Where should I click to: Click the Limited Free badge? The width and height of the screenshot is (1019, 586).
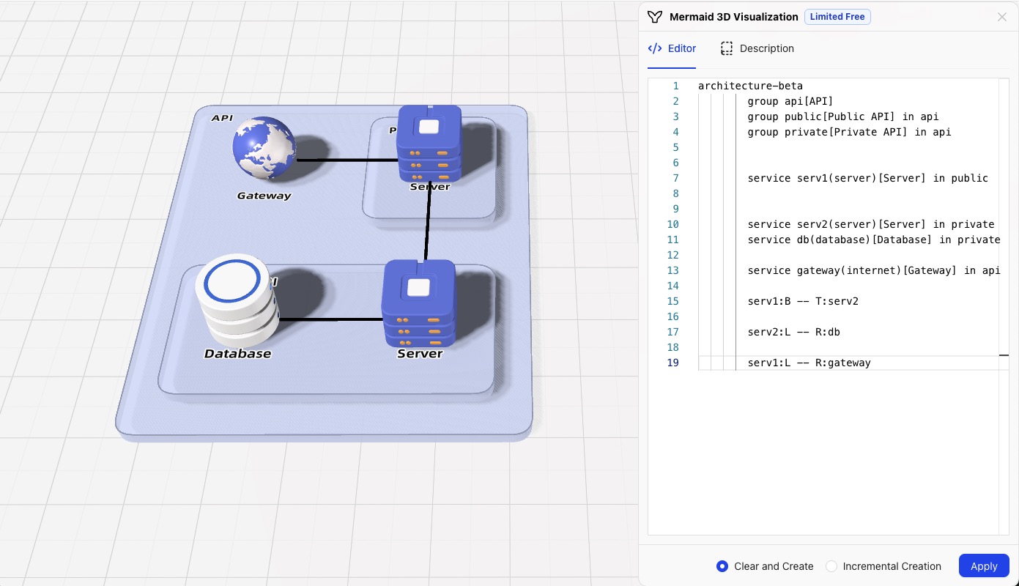(x=837, y=16)
